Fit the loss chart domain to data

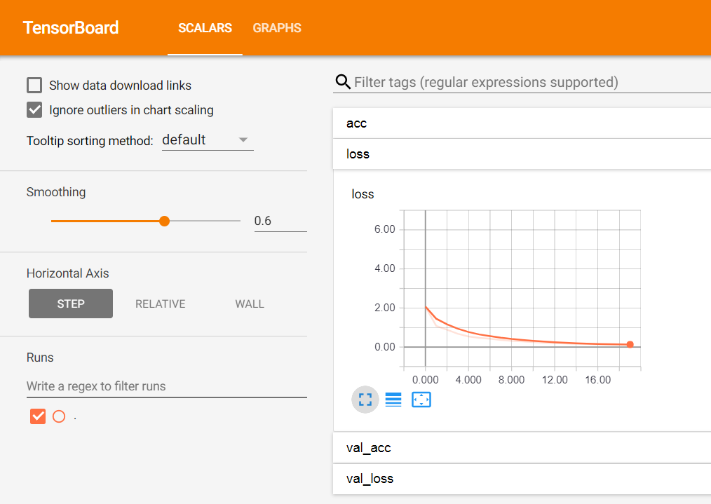pos(421,400)
